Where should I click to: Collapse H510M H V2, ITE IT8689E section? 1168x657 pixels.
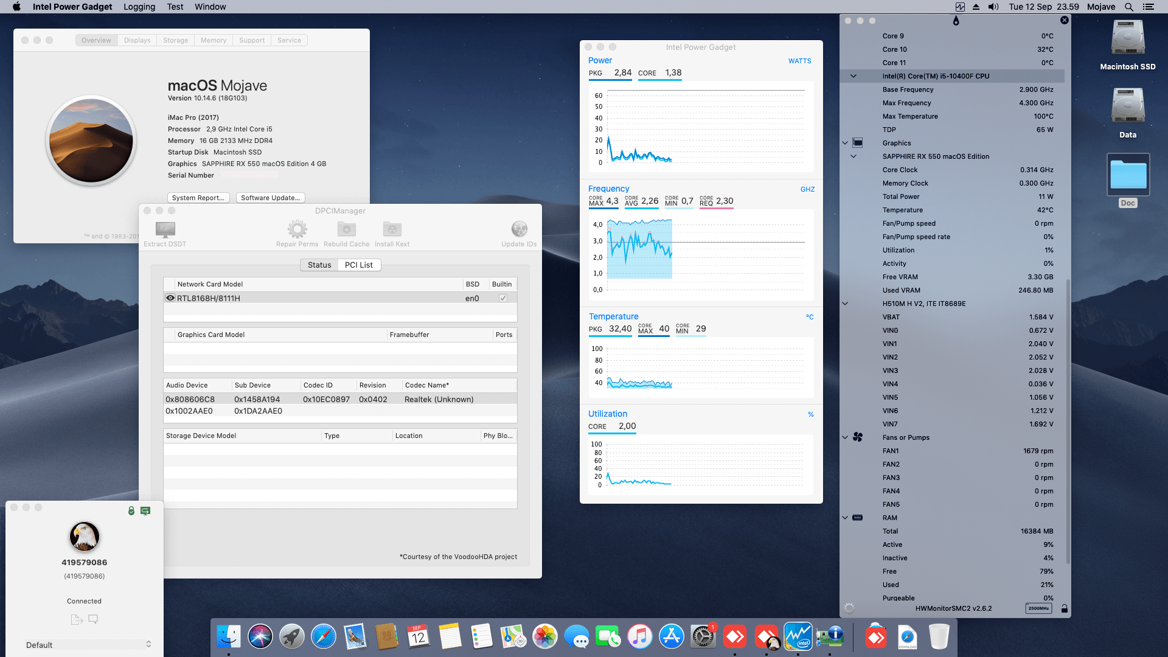pos(845,304)
